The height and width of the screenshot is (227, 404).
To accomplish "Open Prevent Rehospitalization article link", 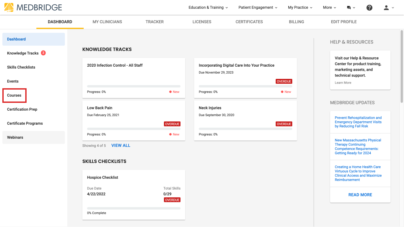I will pyautogui.click(x=358, y=122).
